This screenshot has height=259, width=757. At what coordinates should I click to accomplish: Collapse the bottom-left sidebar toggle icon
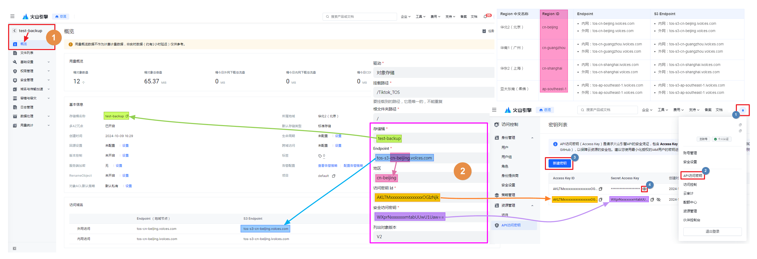pos(14,249)
